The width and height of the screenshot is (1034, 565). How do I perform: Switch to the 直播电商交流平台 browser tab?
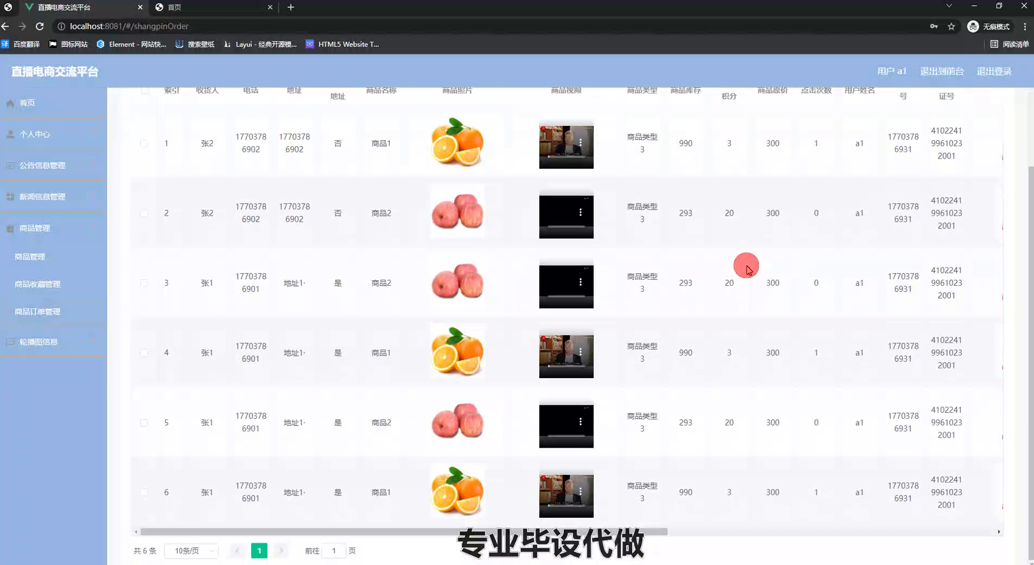point(84,7)
